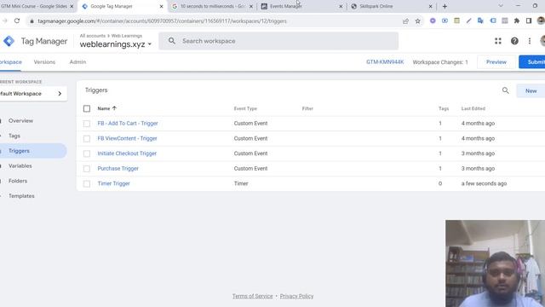Click the search icon in Triggers panel

point(505,91)
